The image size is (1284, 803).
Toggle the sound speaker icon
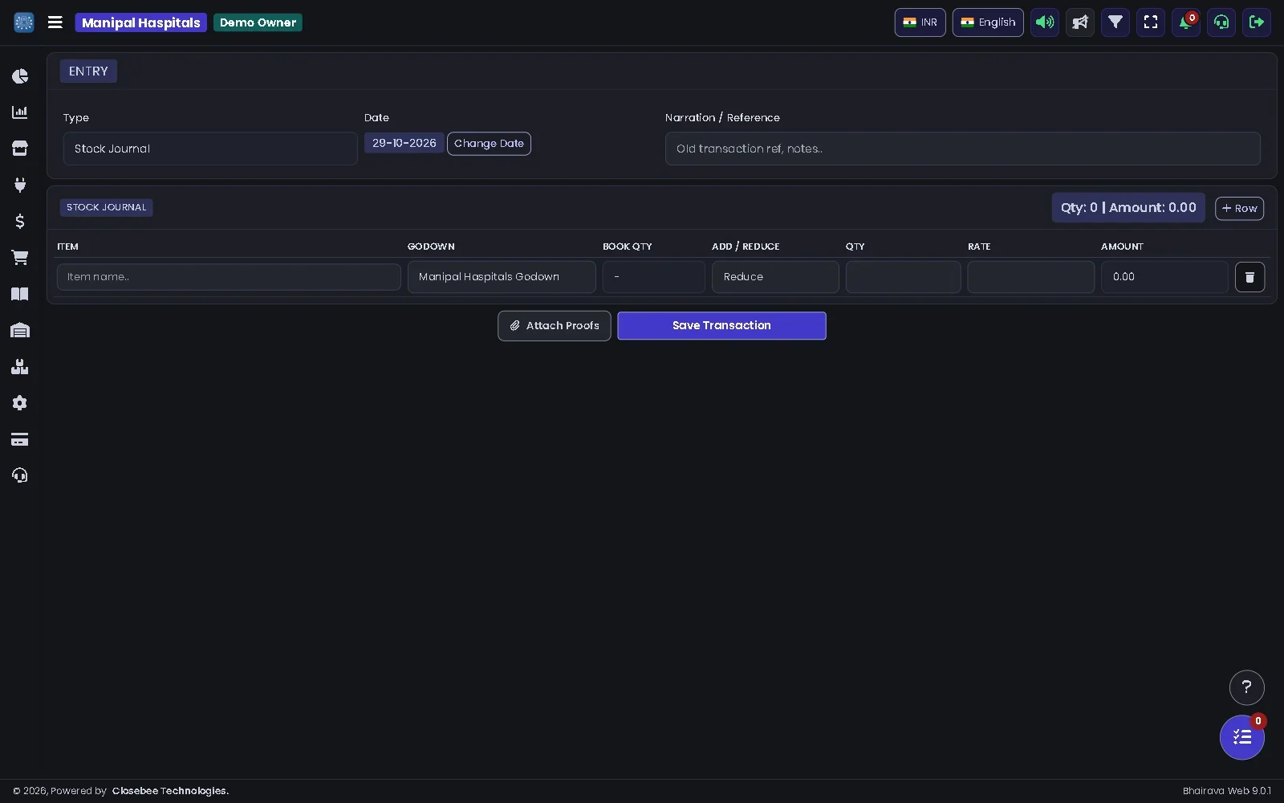pyautogui.click(x=1045, y=22)
